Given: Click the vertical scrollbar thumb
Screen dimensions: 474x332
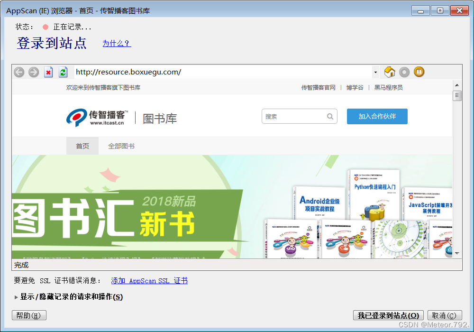Looking at the screenshot, I should (x=457, y=95).
